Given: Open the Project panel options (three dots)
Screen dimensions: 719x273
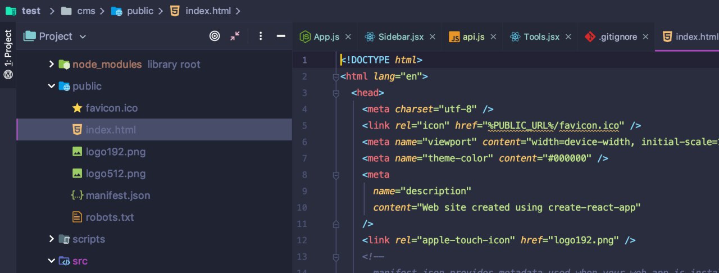Looking at the screenshot, I should coord(261,37).
